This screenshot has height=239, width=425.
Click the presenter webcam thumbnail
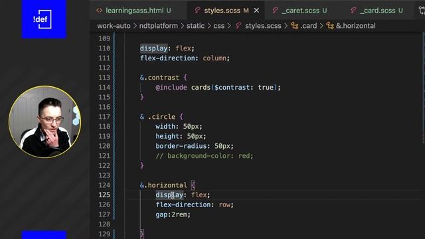tap(44, 121)
